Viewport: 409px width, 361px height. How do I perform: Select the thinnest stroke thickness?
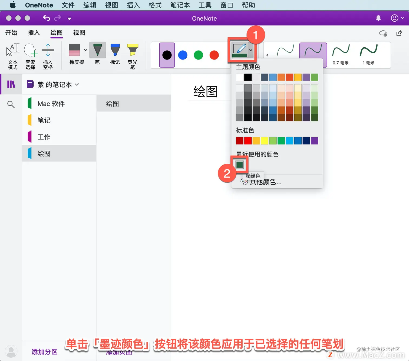pyautogui.click(x=285, y=51)
